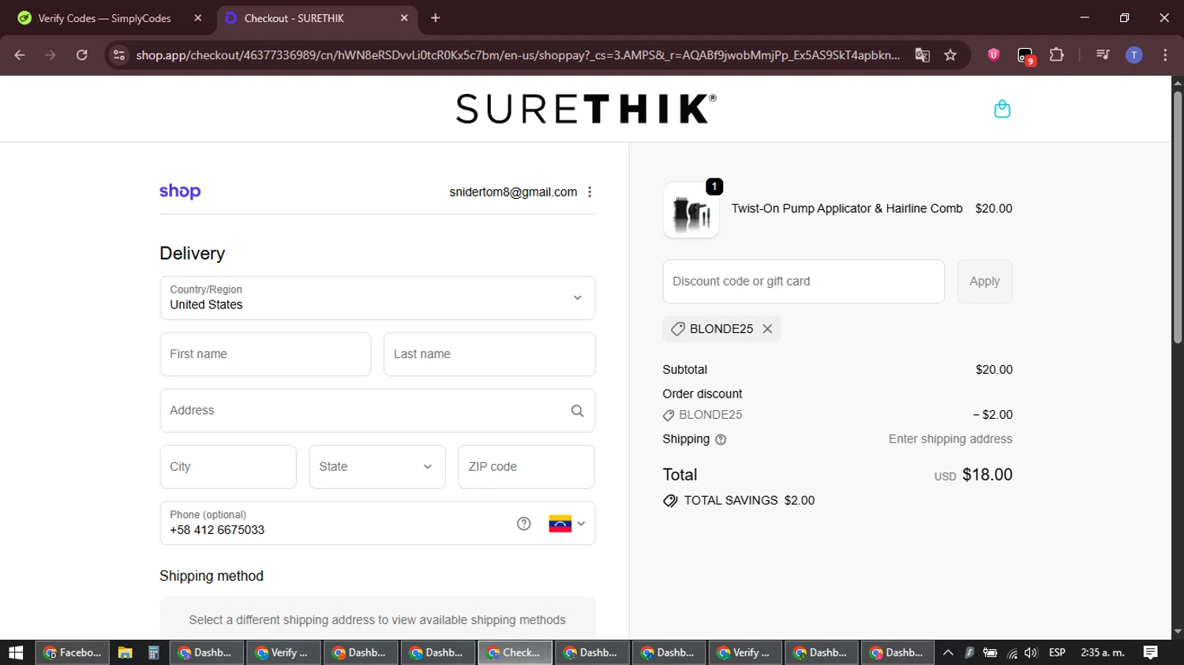1184x665 pixels.
Task: Click the First name field
Action: coord(265,354)
